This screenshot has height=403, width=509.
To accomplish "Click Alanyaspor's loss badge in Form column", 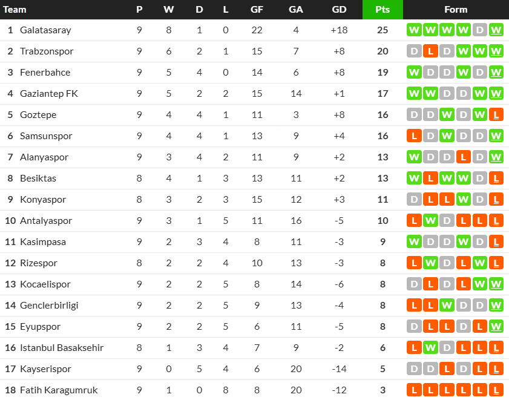I will point(463,157).
